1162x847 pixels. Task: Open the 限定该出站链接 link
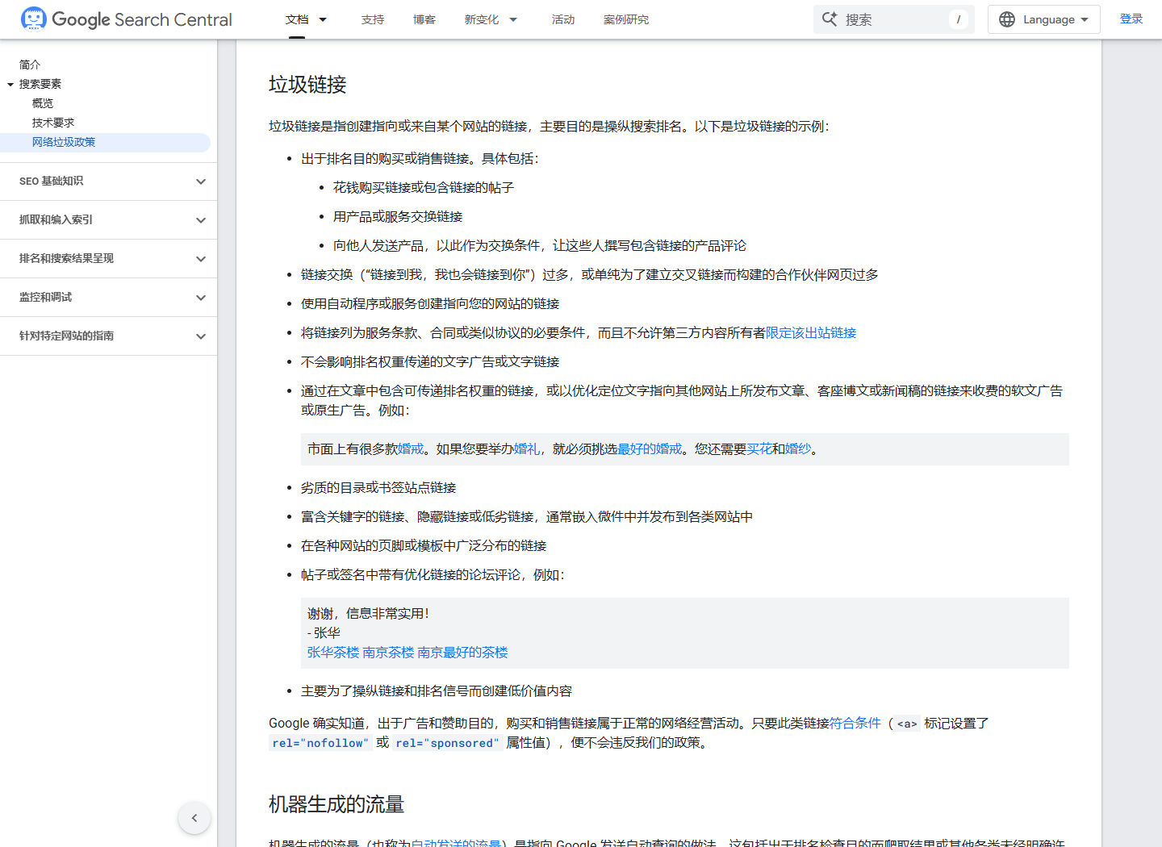pyautogui.click(x=811, y=333)
